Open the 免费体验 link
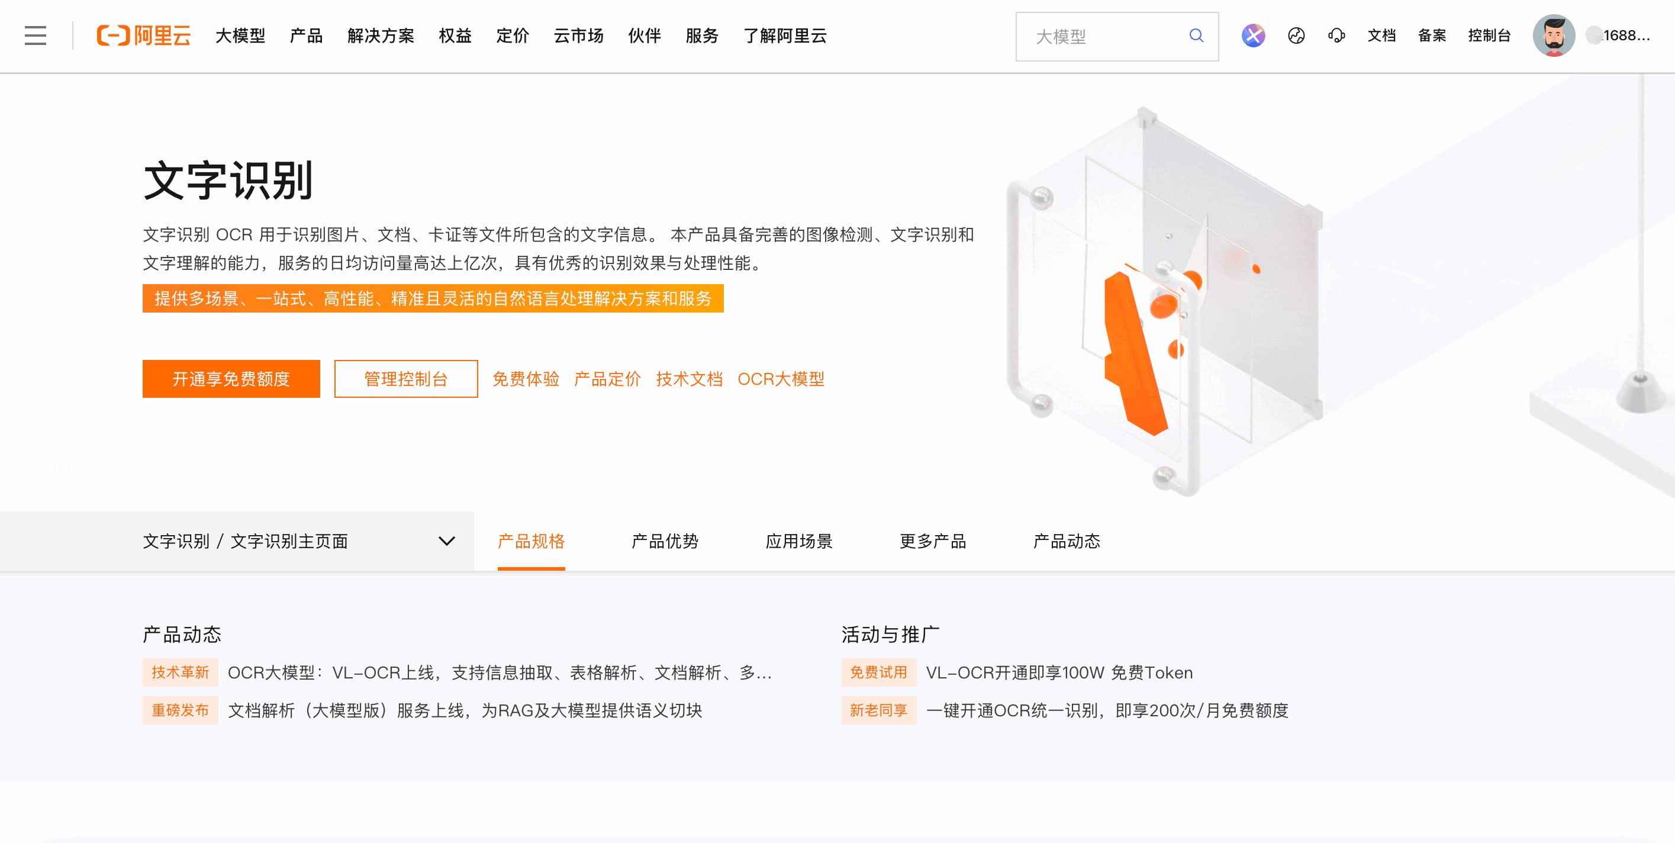 [526, 378]
